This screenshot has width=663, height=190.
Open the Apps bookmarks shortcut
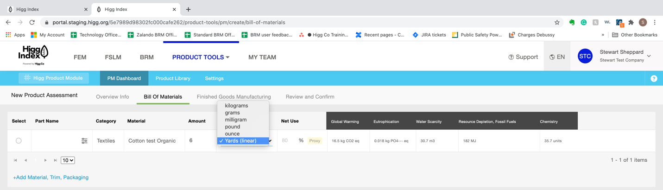pyautogui.click(x=15, y=35)
